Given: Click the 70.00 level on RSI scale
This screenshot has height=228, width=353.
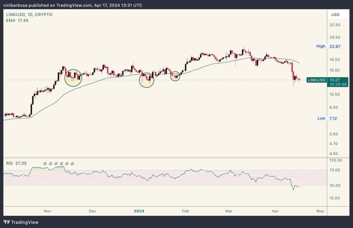Looking at the screenshot, I should 336,170.
